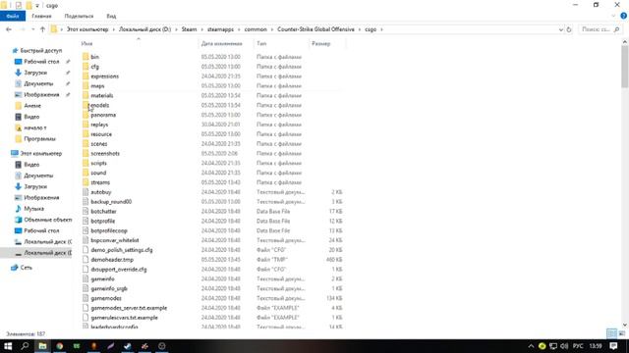Open taskbar search magnifier
This screenshot has height=353, width=629.
pos(25,346)
